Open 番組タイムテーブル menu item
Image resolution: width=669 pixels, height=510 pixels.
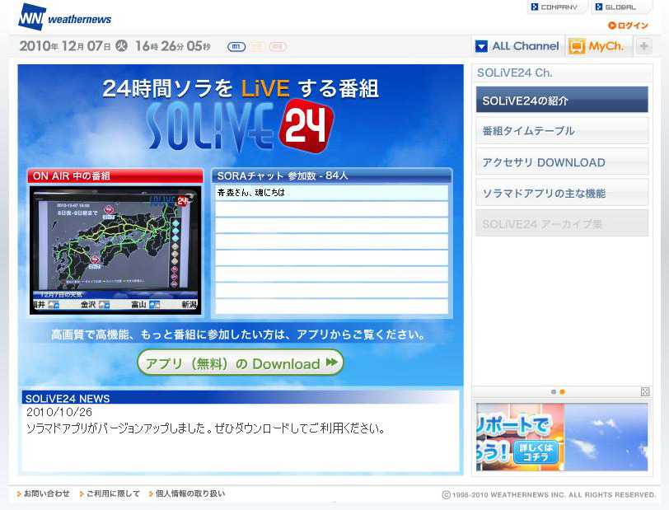click(x=562, y=131)
